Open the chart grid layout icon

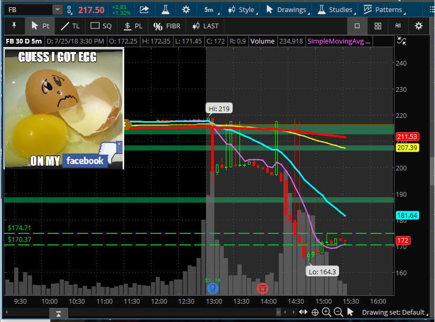(x=378, y=26)
